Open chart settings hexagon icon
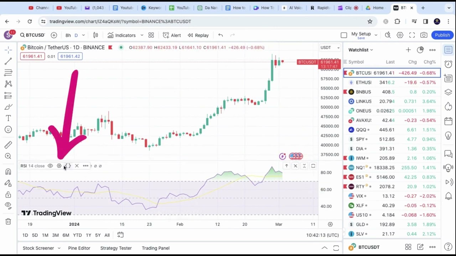The width and height of the screenshot is (456, 256). click(x=400, y=35)
